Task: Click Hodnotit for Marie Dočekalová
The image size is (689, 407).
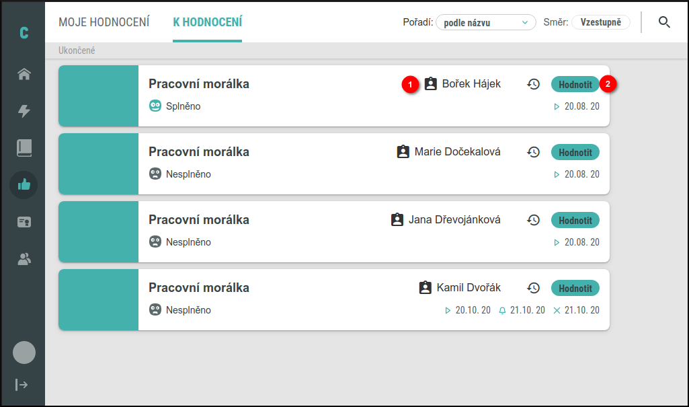Action: point(575,153)
